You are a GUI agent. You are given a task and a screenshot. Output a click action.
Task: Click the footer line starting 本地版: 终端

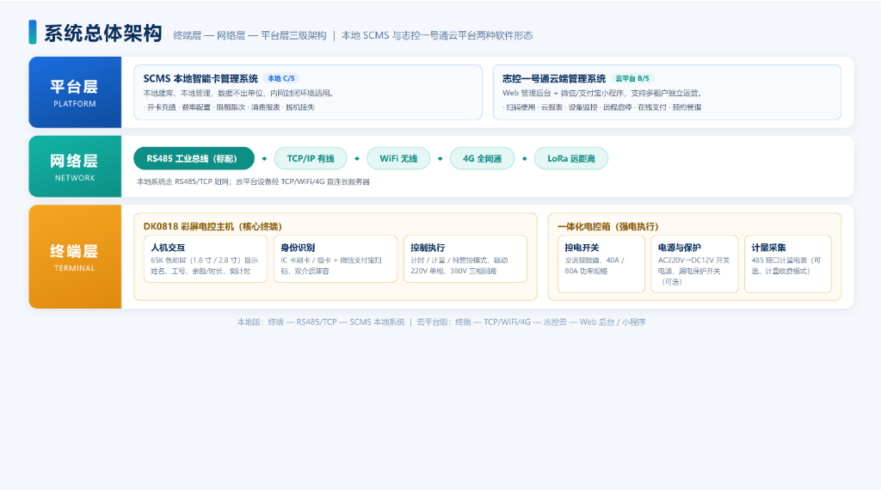point(441,322)
